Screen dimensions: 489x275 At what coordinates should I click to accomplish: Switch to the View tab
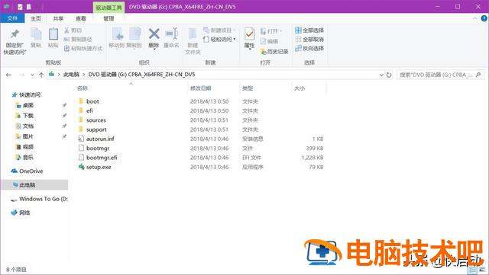81,19
